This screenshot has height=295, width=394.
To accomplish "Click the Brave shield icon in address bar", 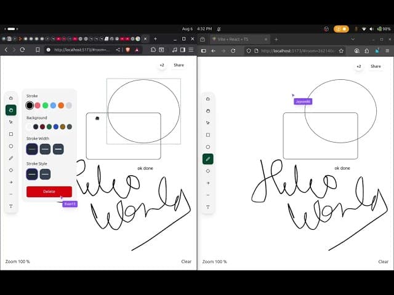I will [x=128, y=50].
